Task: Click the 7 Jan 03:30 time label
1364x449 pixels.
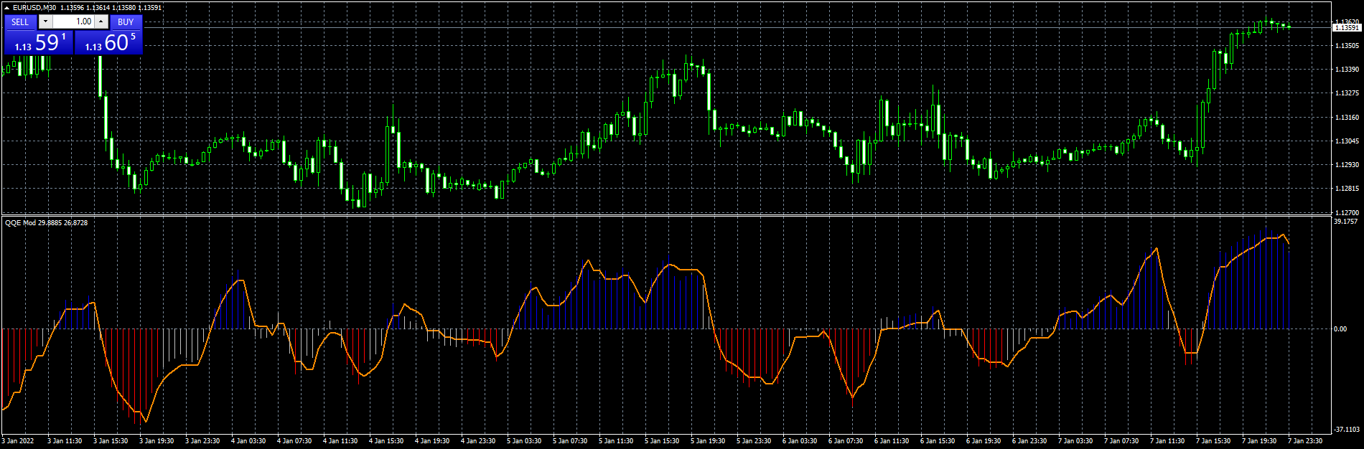Action: [1076, 441]
